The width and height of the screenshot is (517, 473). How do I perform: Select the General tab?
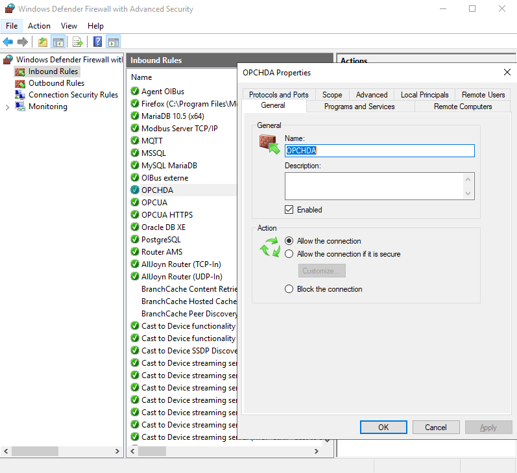(x=273, y=105)
